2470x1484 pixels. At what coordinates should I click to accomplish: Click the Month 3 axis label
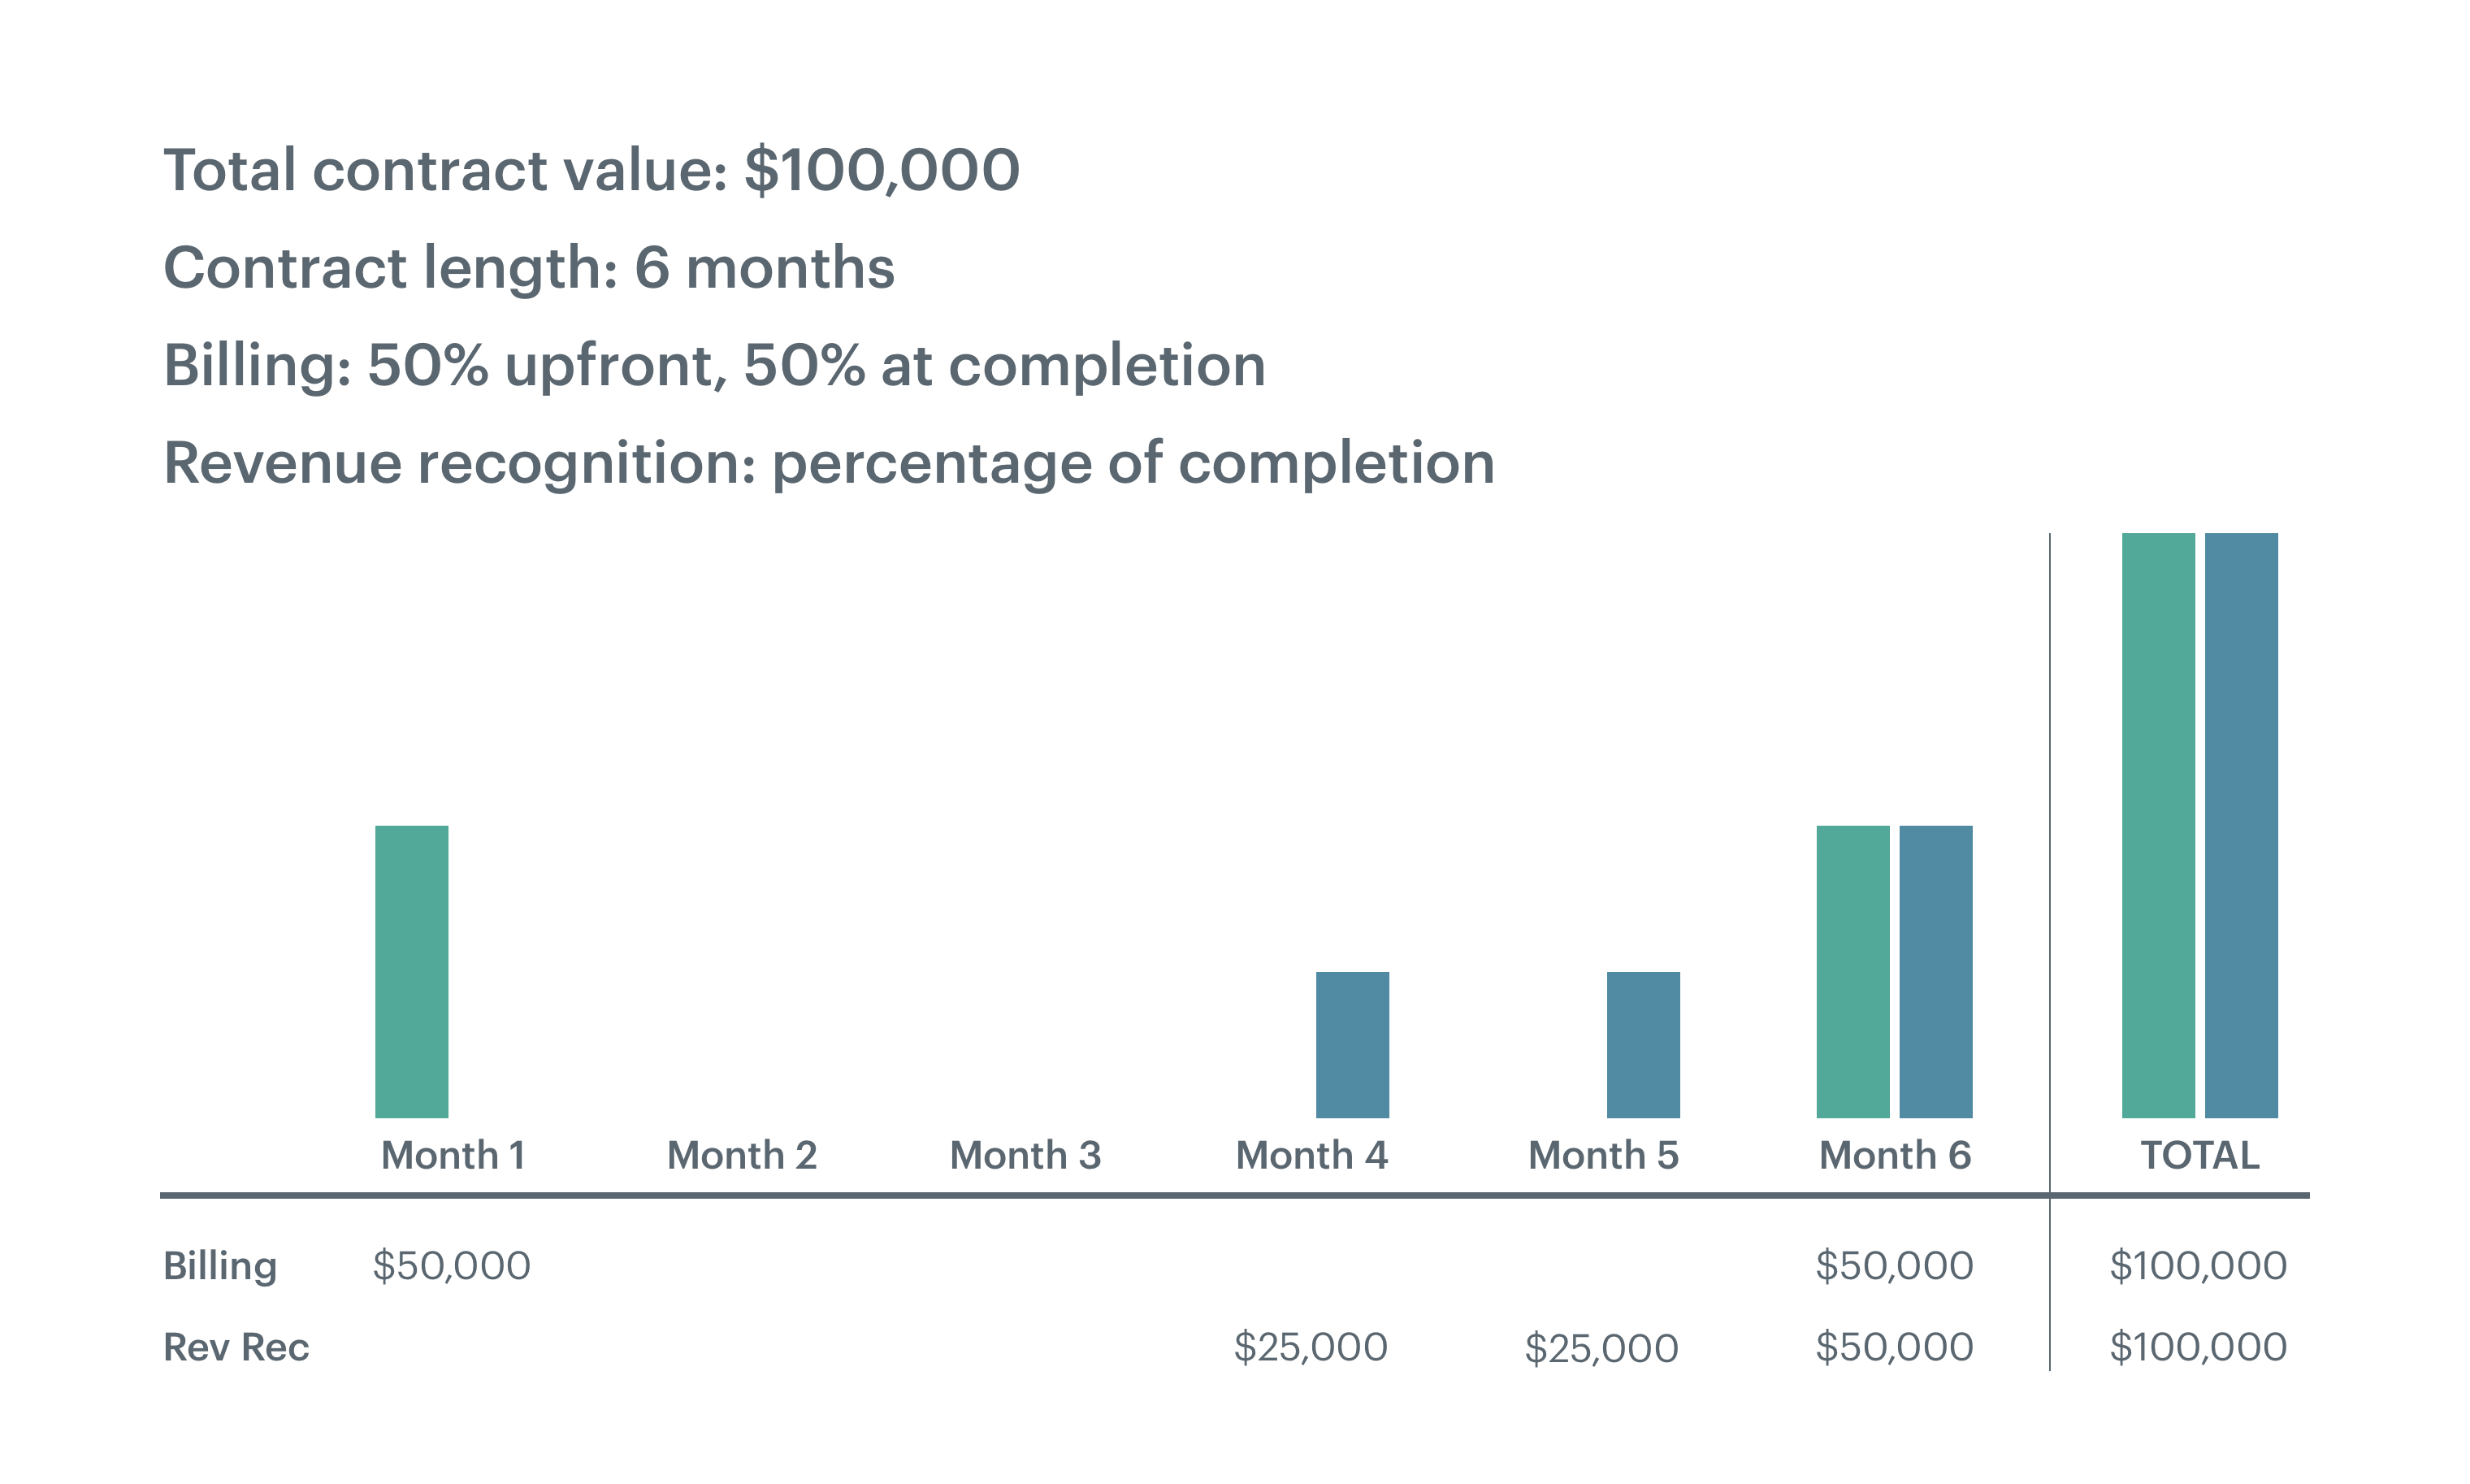pos(1025,1156)
